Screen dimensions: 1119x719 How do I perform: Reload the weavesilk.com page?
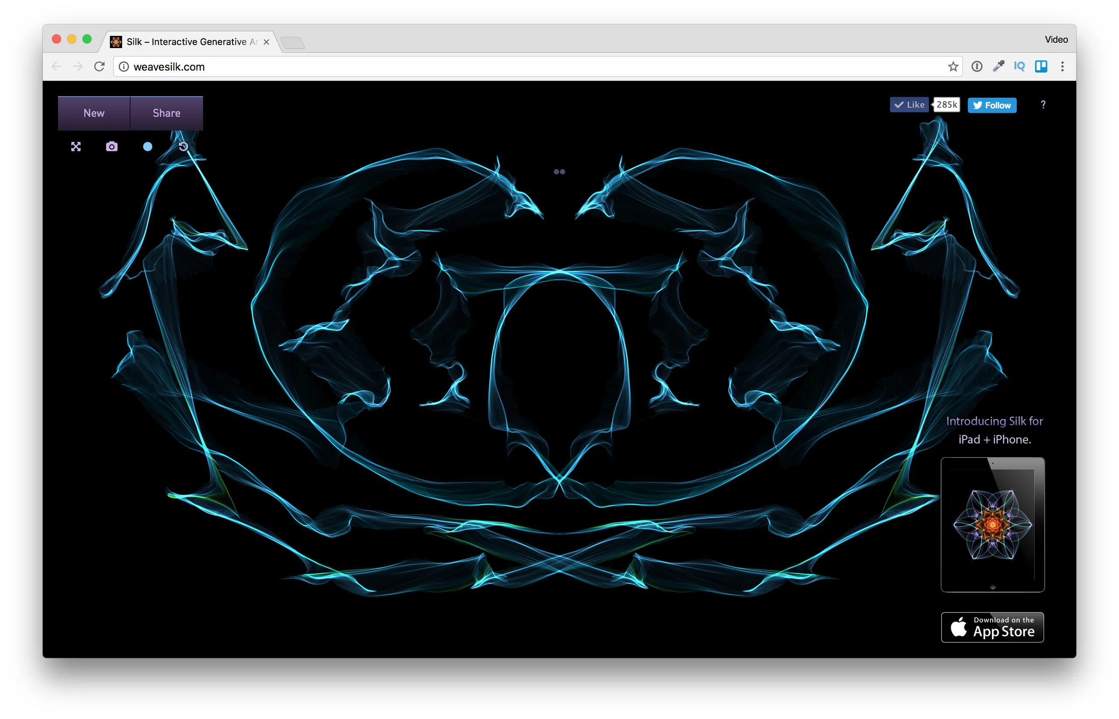coord(99,67)
